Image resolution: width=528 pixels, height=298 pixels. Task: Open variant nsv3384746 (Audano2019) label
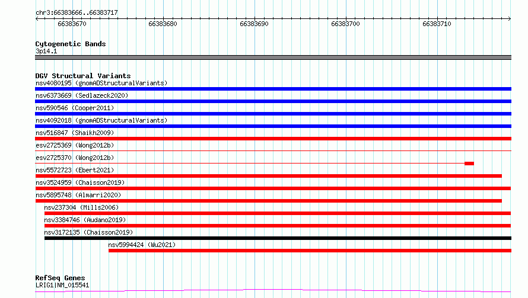pyautogui.click(x=85, y=220)
